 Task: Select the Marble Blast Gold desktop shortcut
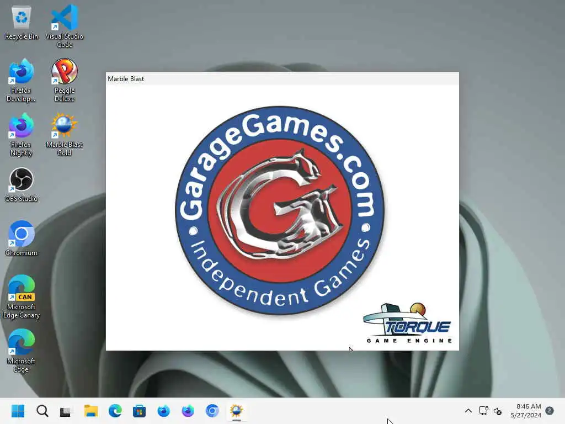click(x=65, y=135)
